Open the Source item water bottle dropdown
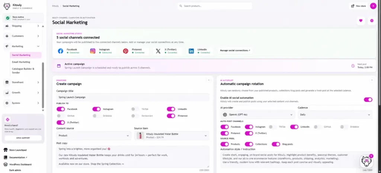 pos(172,135)
